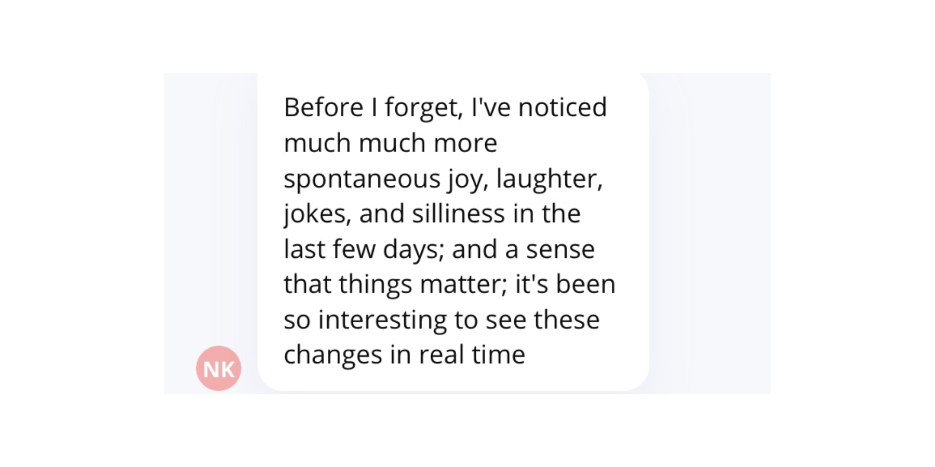Click the NK avatar icon
The width and height of the screenshot is (935, 467).
point(218,368)
